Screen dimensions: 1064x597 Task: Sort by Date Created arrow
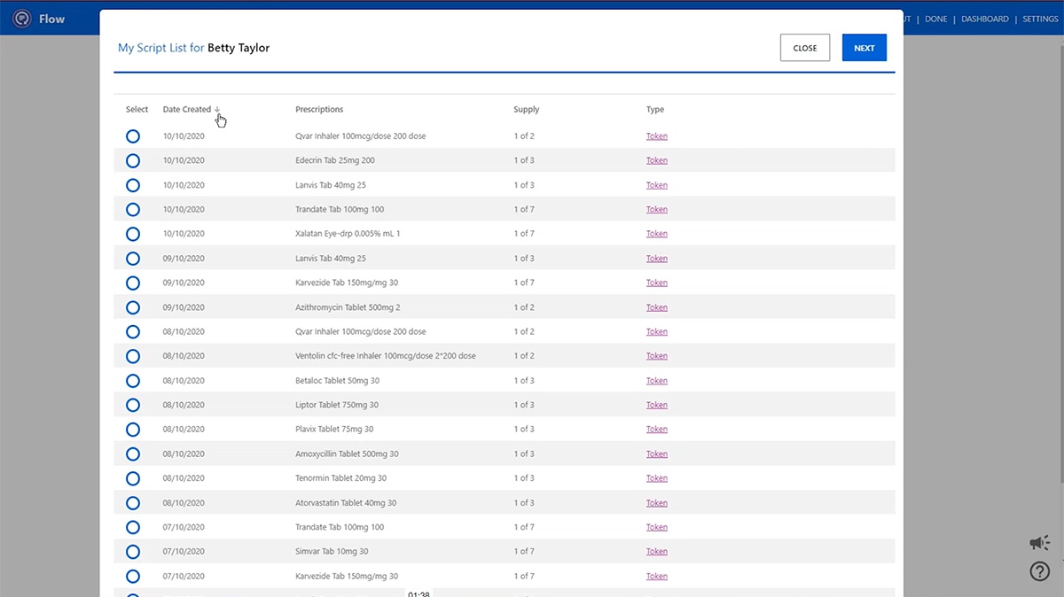[x=217, y=110]
